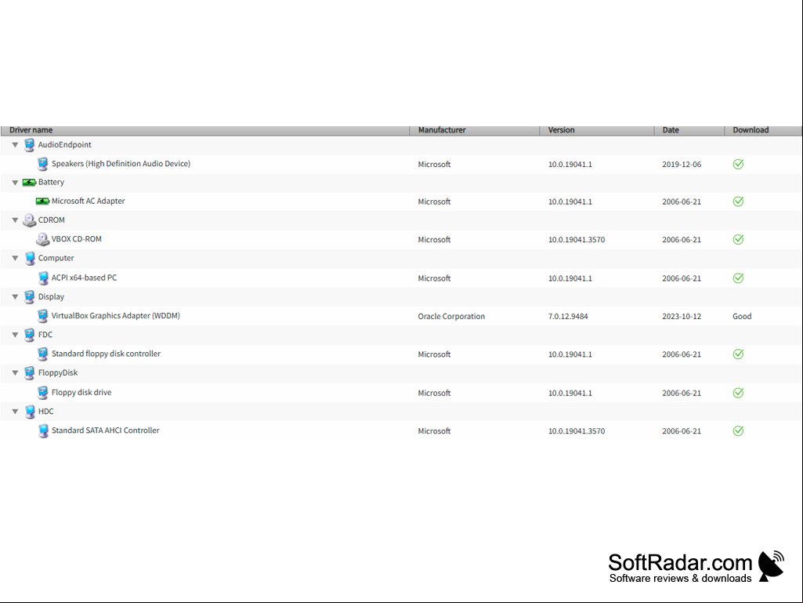Collapse the Battery category arrow
803x603 pixels.
pyautogui.click(x=16, y=183)
